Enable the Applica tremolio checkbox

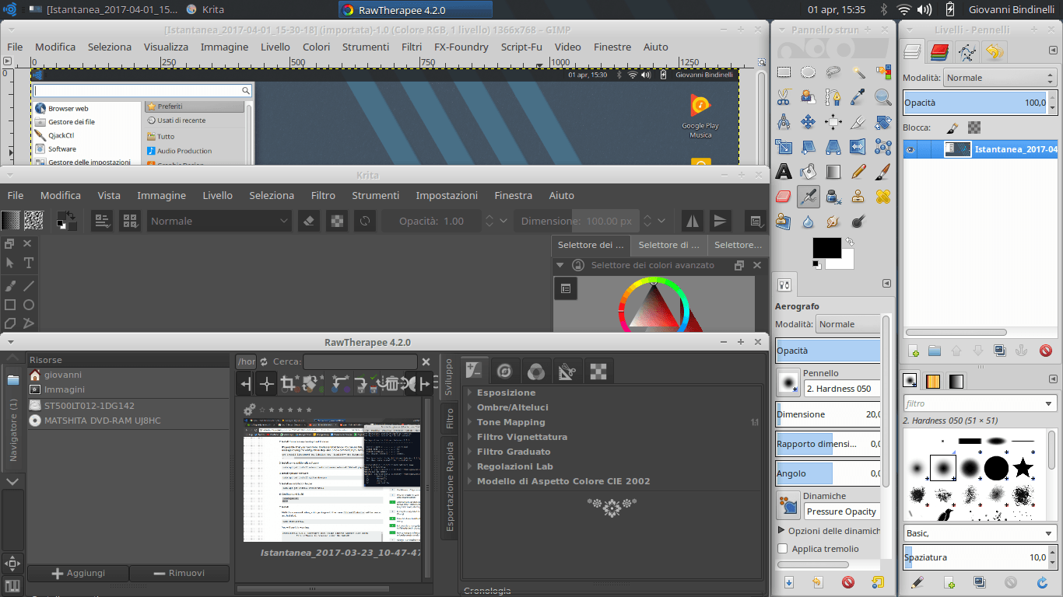pos(783,549)
